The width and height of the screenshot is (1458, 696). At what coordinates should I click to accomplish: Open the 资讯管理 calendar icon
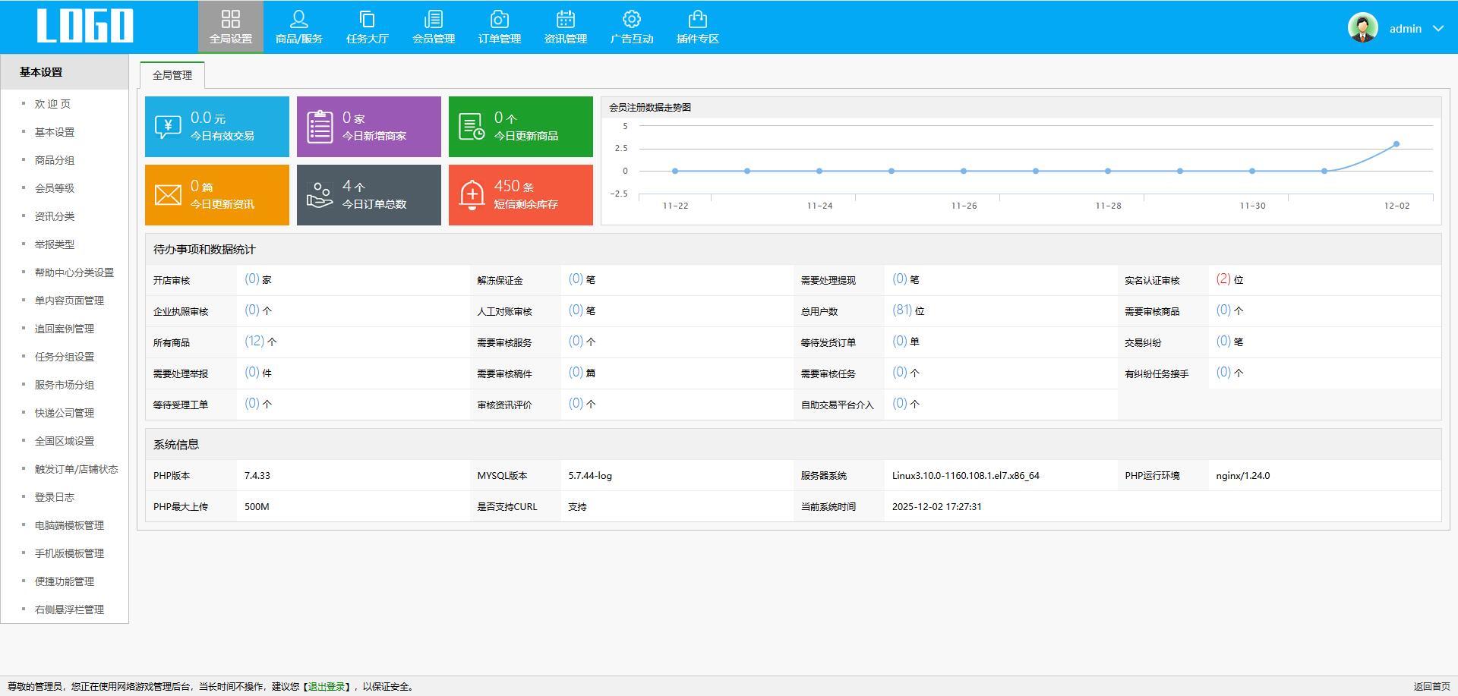565,20
